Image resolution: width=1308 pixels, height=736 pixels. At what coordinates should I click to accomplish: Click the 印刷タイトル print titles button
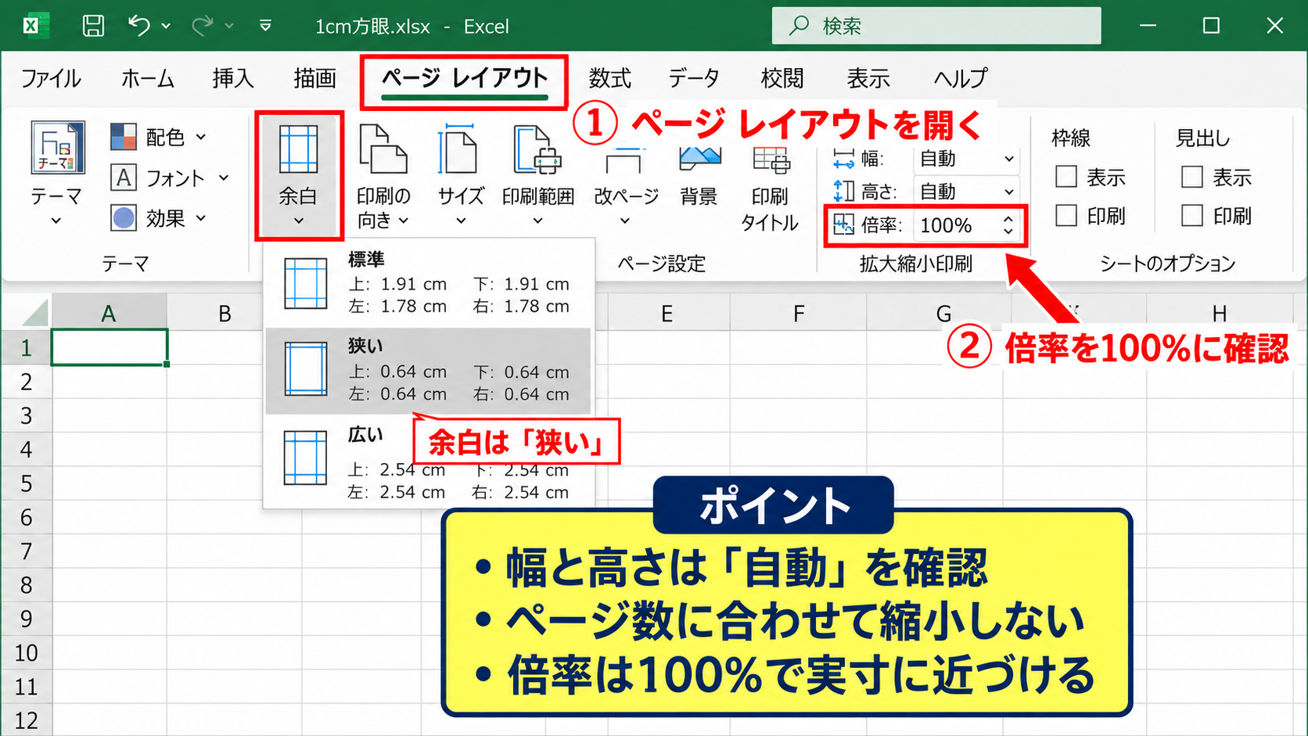point(771,188)
